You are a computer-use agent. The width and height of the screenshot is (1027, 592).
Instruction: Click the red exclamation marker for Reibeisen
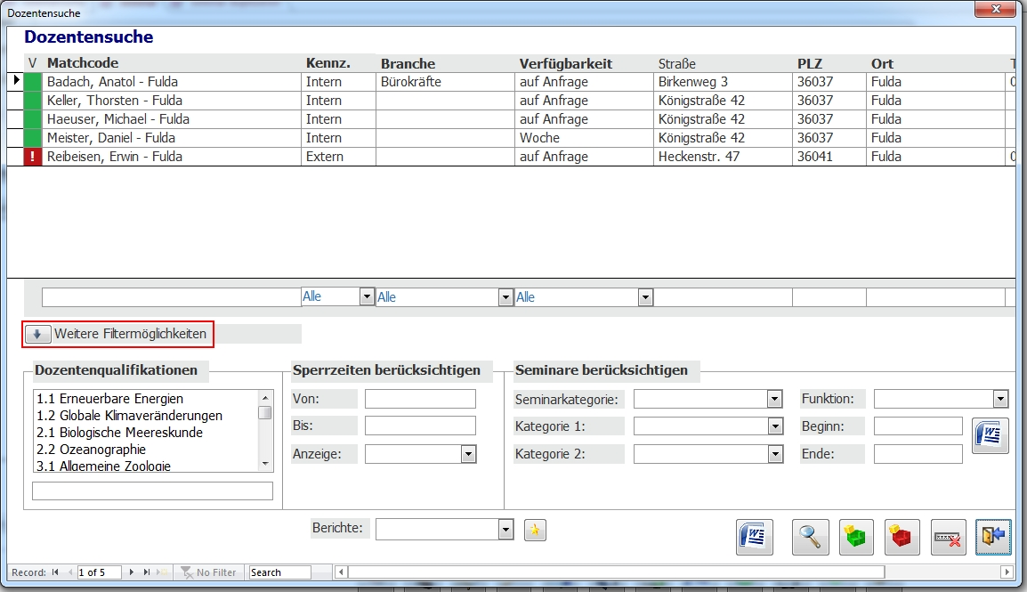tap(33, 157)
